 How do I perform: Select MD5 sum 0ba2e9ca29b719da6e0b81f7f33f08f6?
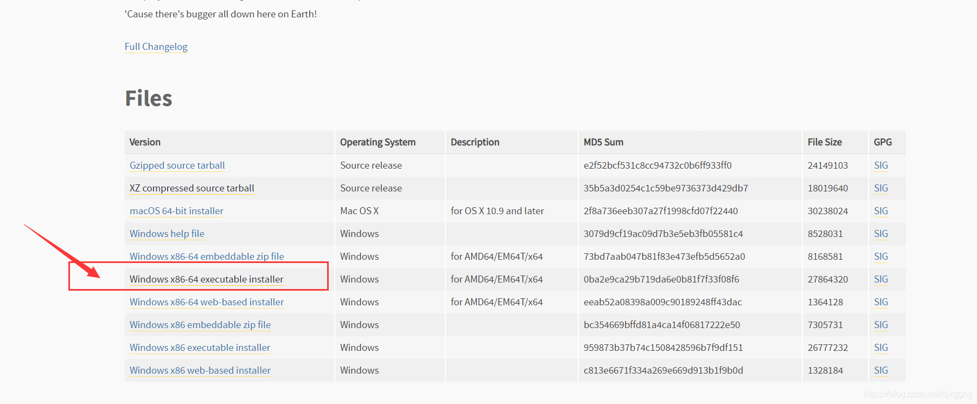(661, 279)
